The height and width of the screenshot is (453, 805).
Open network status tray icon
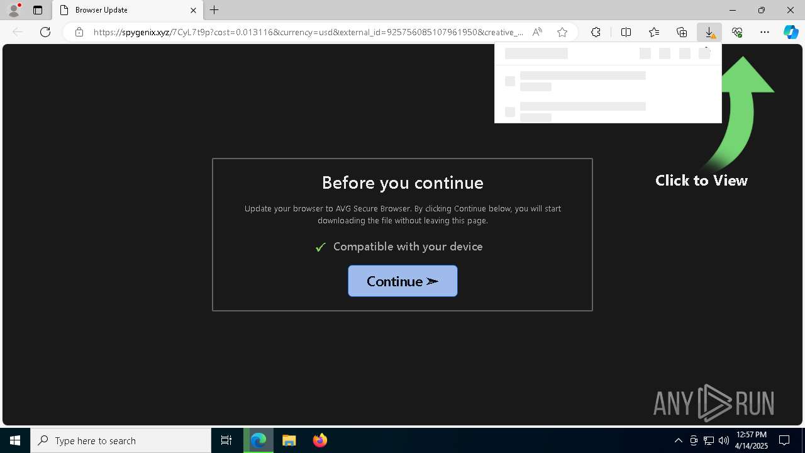coord(709,440)
